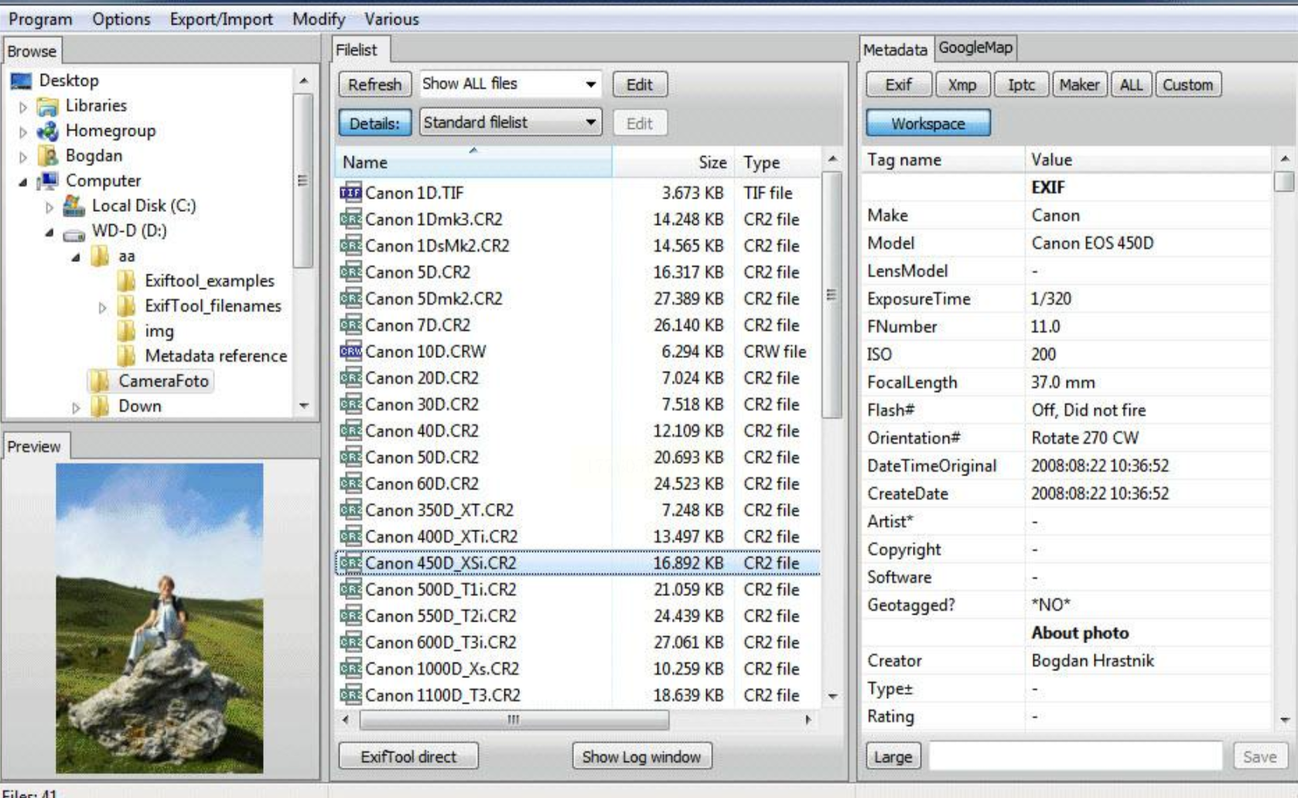Toggle the Workspace metadata view button

click(x=927, y=124)
